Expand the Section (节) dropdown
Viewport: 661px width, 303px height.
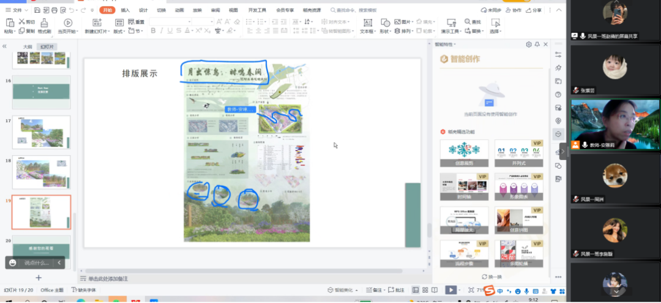[142, 31]
